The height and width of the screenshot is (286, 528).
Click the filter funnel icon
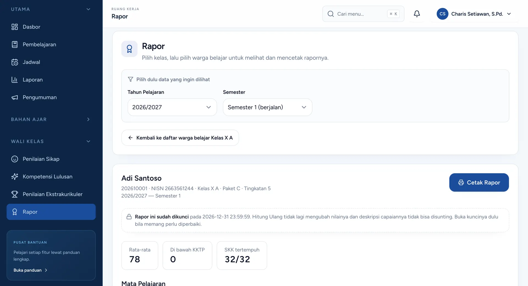click(131, 79)
